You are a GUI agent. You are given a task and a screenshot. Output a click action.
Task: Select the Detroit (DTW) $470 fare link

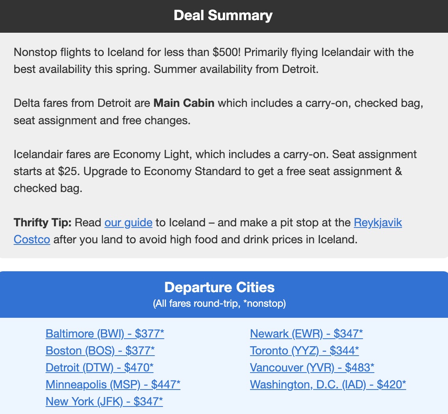pyautogui.click(x=99, y=367)
